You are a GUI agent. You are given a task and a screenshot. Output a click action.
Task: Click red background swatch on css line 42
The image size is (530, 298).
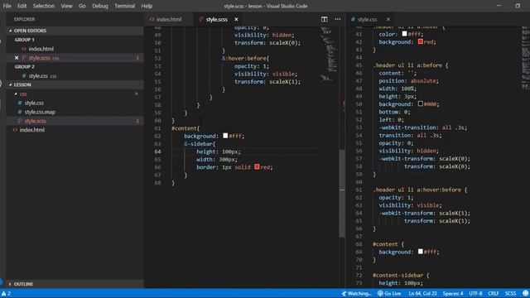(420, 41)
